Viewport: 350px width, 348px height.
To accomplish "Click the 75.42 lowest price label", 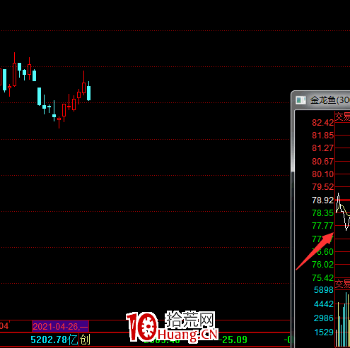I will click(x=322, y=278).
